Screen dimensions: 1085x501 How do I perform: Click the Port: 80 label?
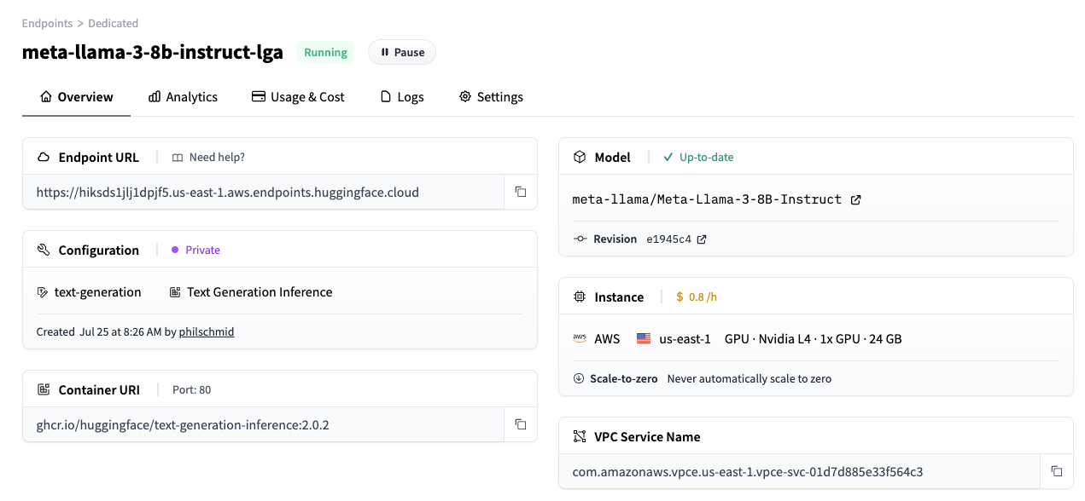coord(192,390)
